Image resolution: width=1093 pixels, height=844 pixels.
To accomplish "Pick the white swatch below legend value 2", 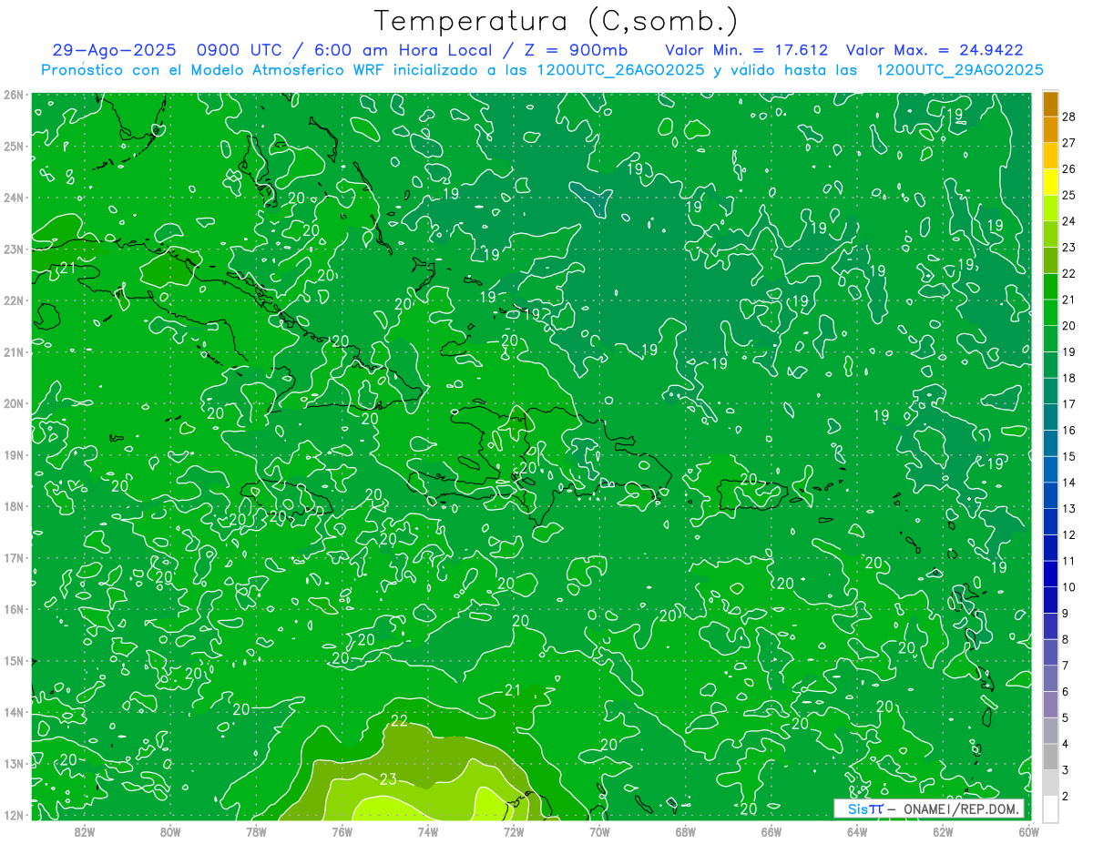I will 1050,809.
